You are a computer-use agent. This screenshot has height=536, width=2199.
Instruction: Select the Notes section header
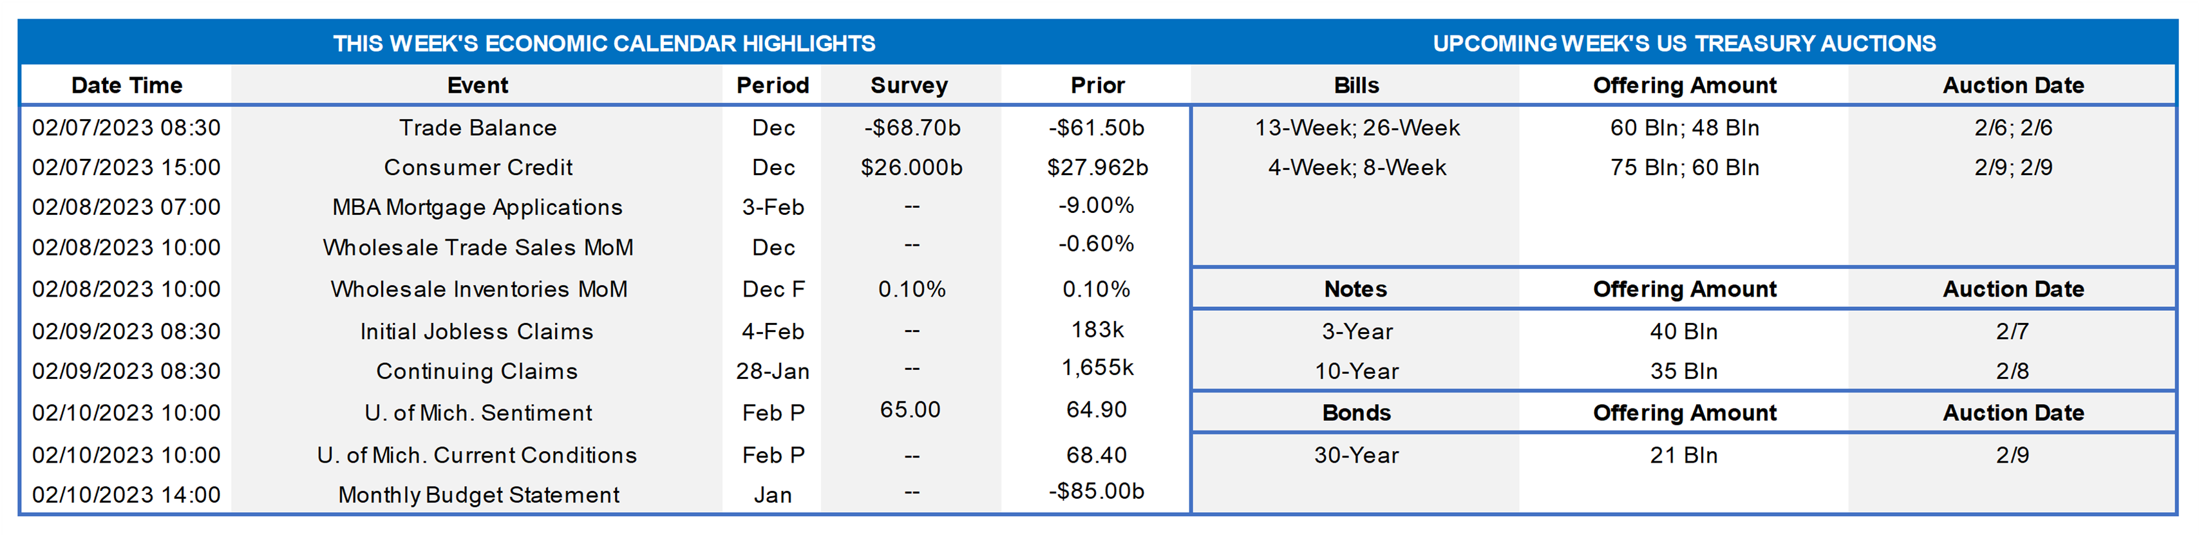pos(1355,290)
